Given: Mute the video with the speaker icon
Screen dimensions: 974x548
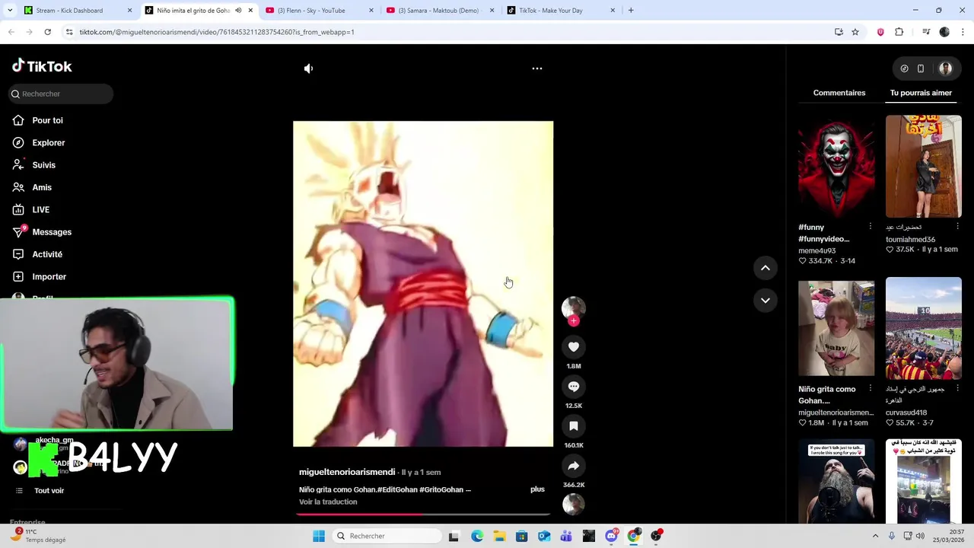Looking at the screenshot, I should (308, 68).
